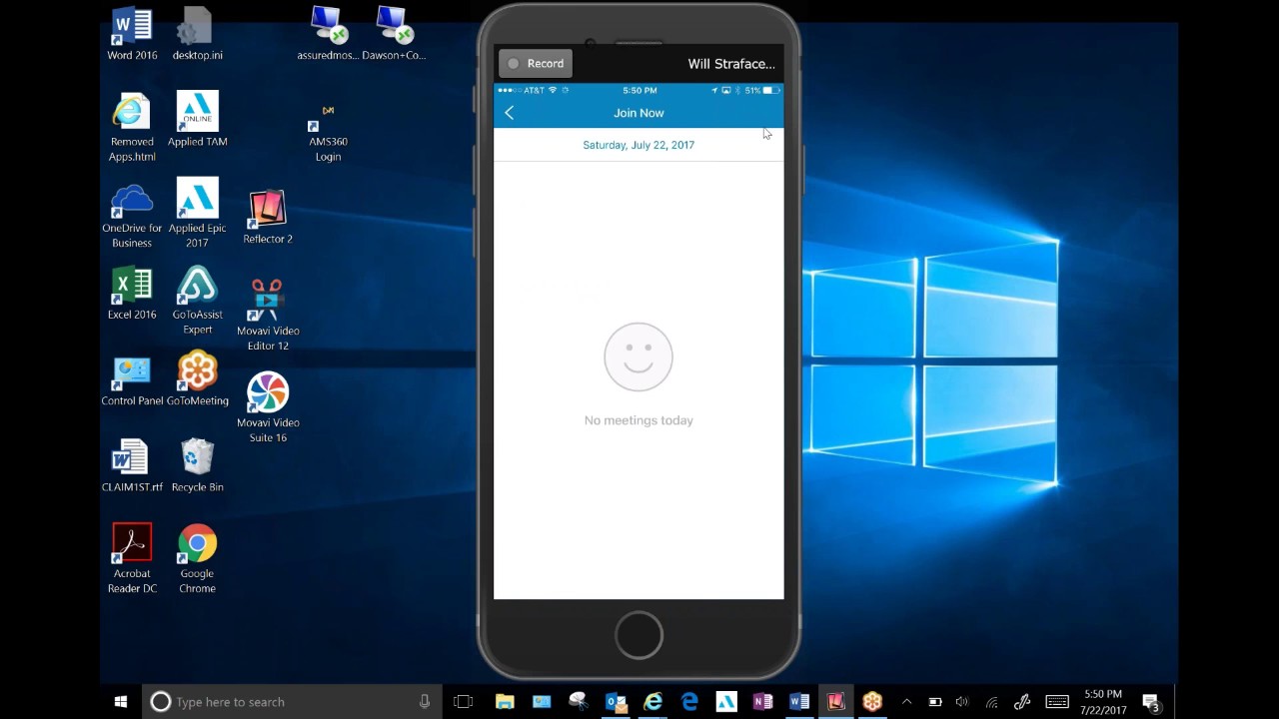Launch Reflector 2 from the desktop
This screenshot has height=719, width=1279.
[x=268, y=218]
